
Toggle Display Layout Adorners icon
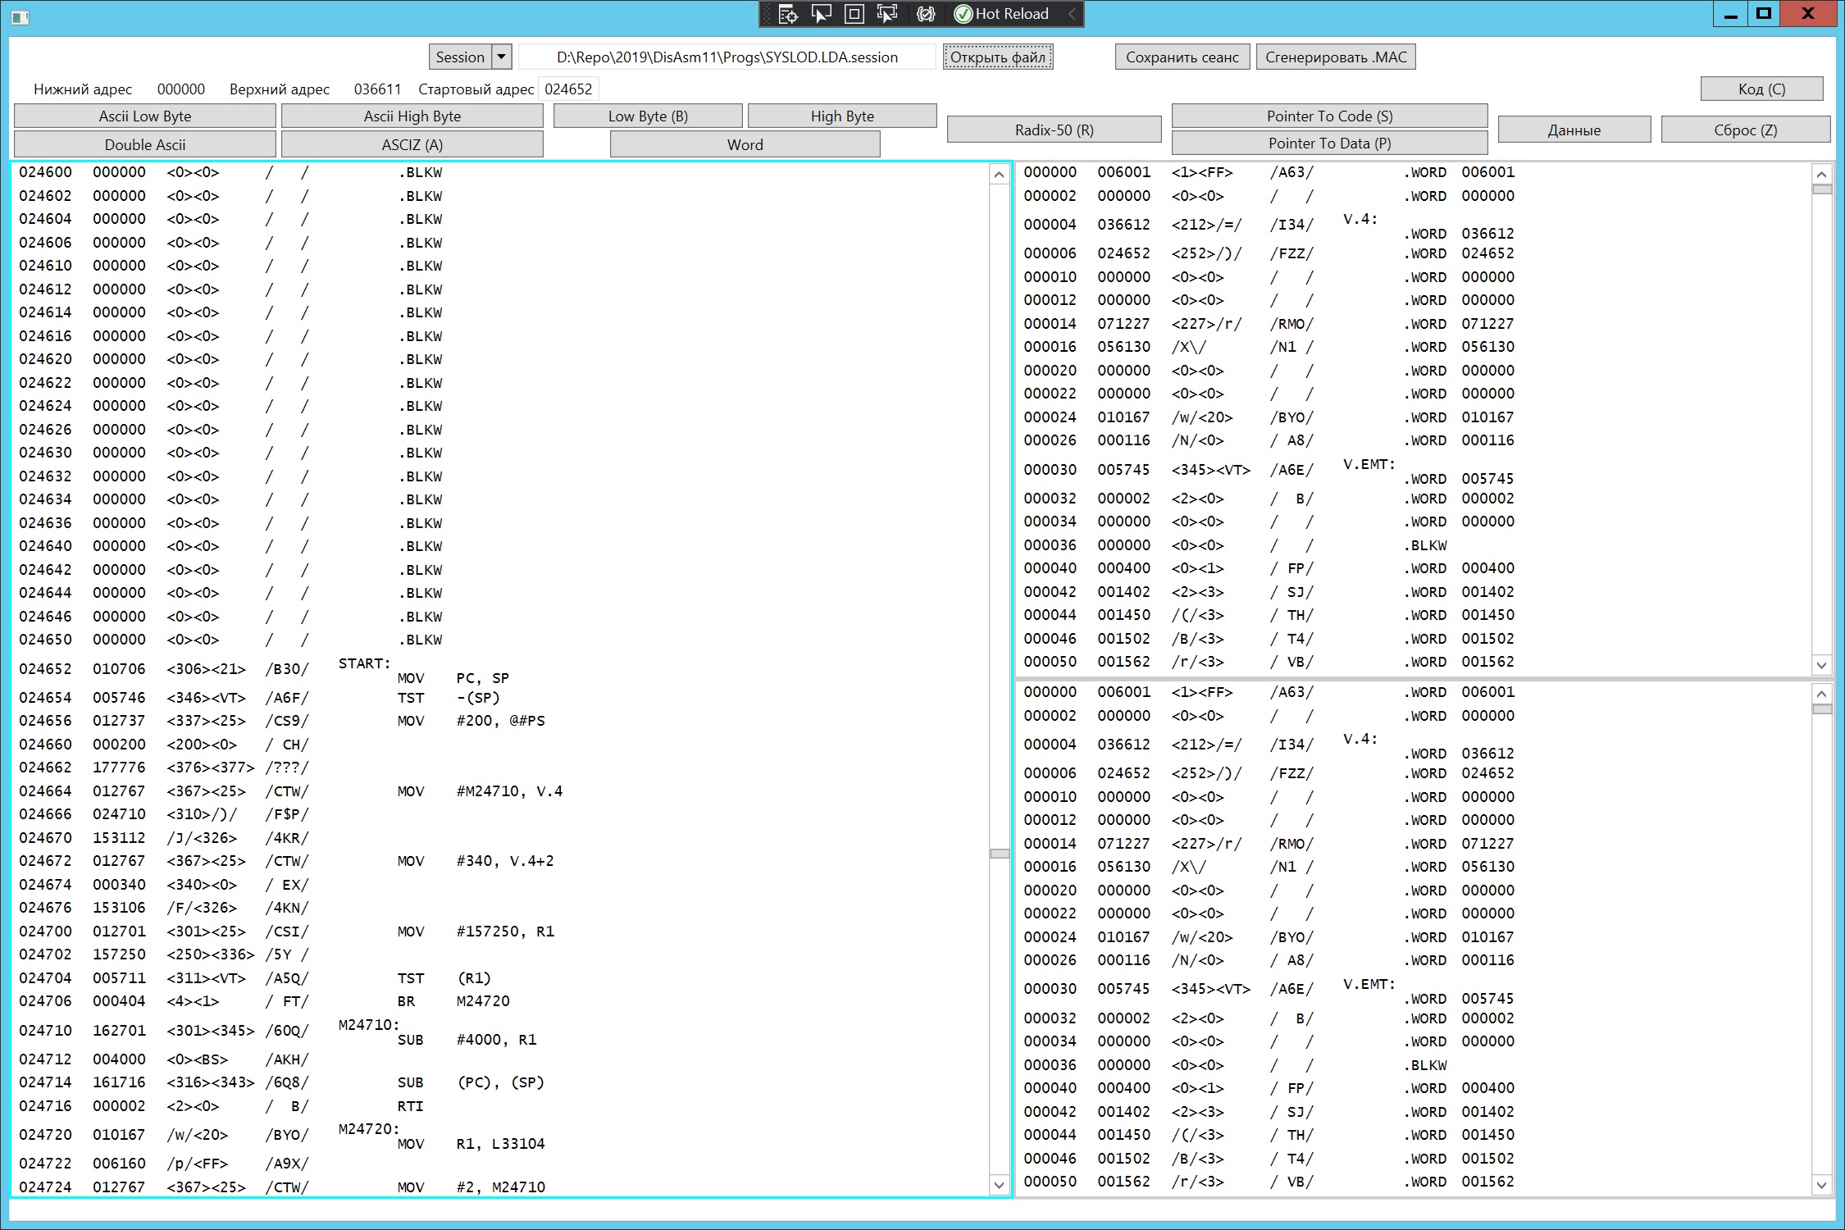[854, 14]
